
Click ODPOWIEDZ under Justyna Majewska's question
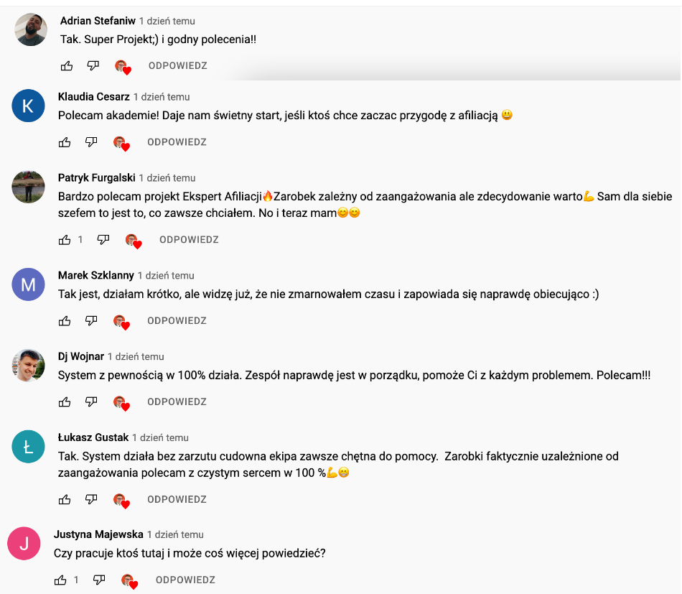point(185,580)
